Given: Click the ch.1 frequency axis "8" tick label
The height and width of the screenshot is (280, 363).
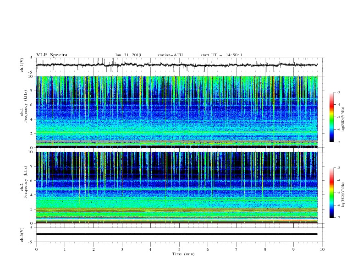Looking at the screenshot, I should coord(33,91).
